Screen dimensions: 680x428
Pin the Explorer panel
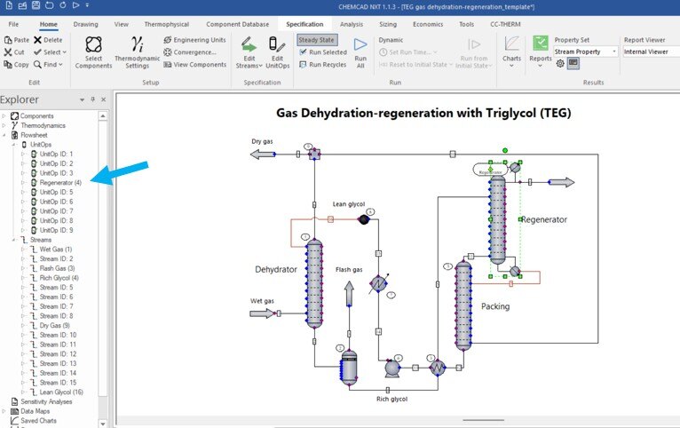[93, 99]
